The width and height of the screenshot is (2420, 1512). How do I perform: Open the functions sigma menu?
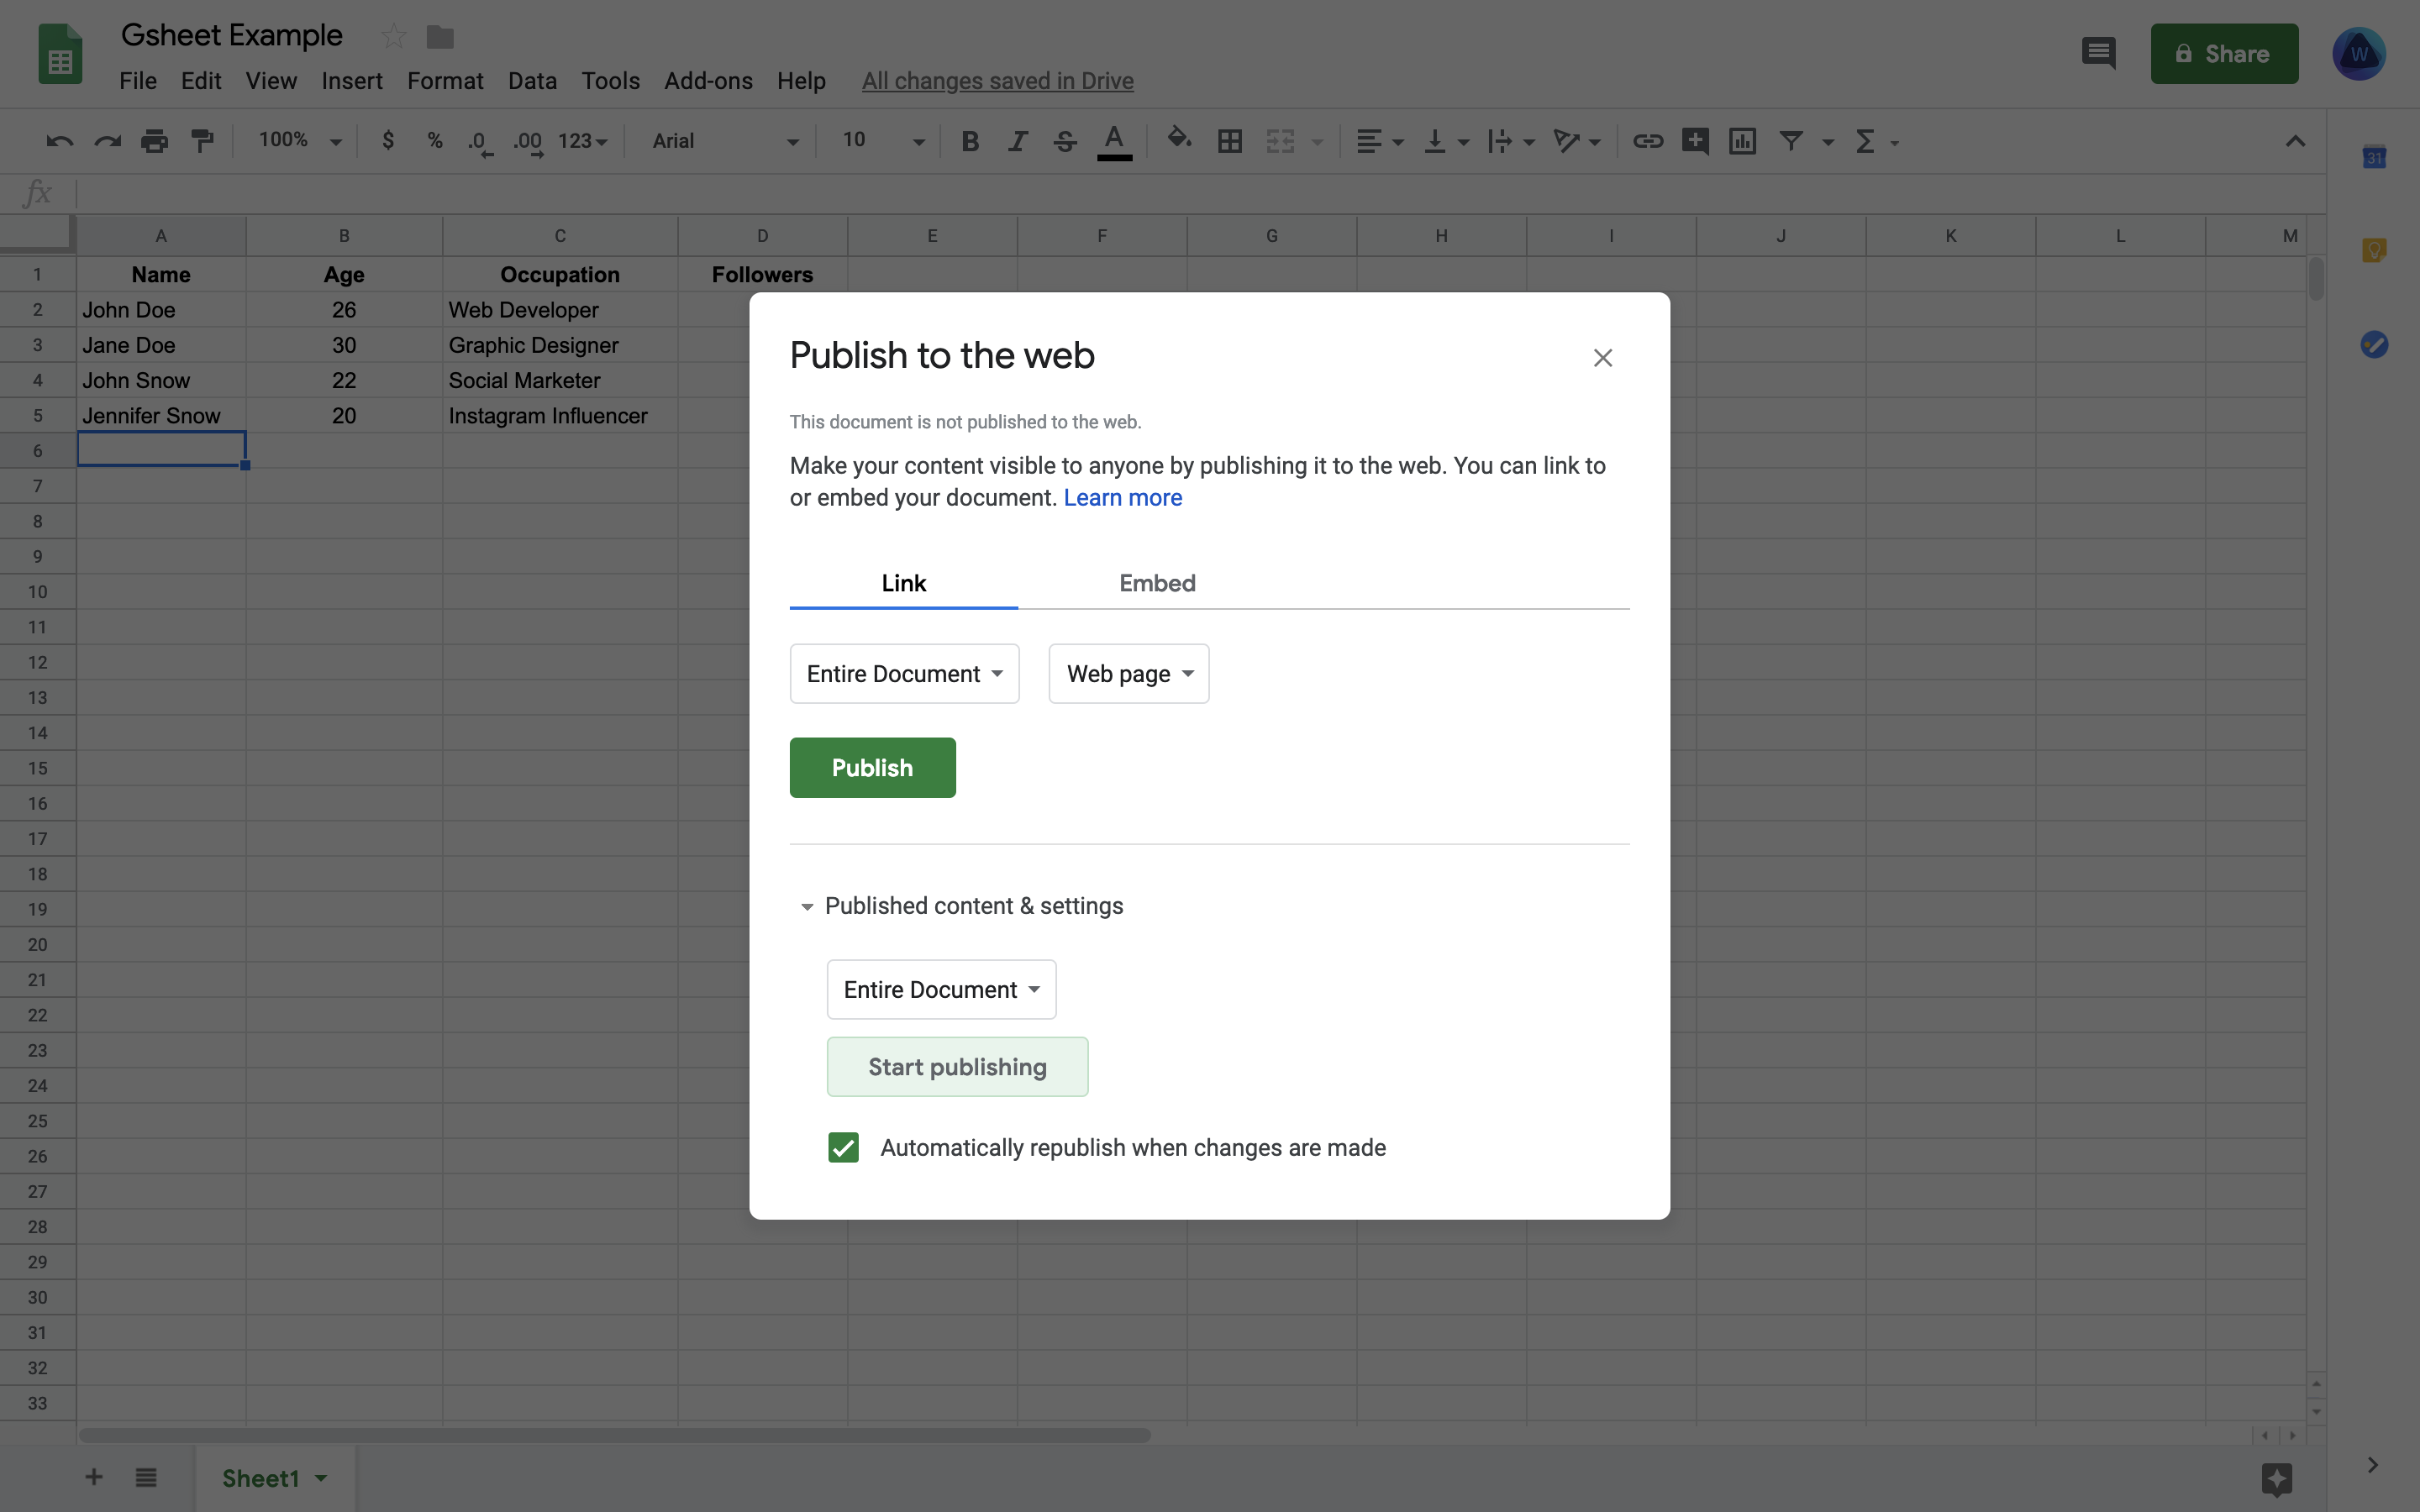pos(1865,141)
